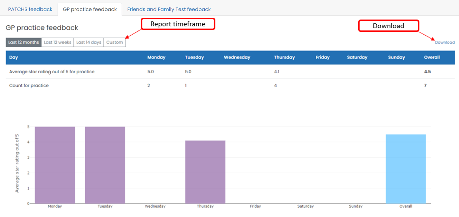This screenshot has height=217, width=459.
Task: Click the Report timeframe annotation box
Action: coord(178,24)
